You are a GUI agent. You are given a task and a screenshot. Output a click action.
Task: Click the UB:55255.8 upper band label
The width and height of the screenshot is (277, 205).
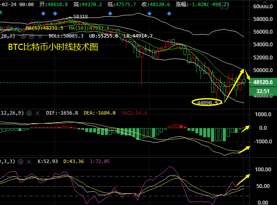pos(103,35)
